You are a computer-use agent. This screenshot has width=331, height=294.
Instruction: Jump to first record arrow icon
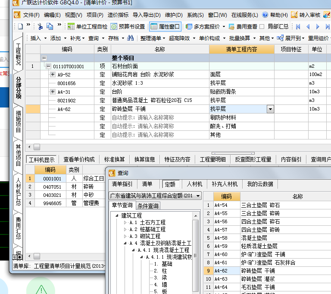(x=298, y=26)
